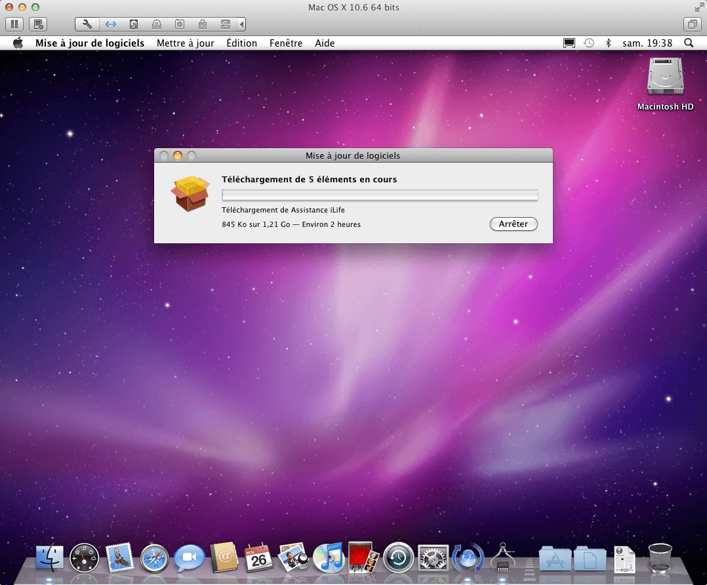Select the Macintosh HD desktop drive

click(665, 84)
